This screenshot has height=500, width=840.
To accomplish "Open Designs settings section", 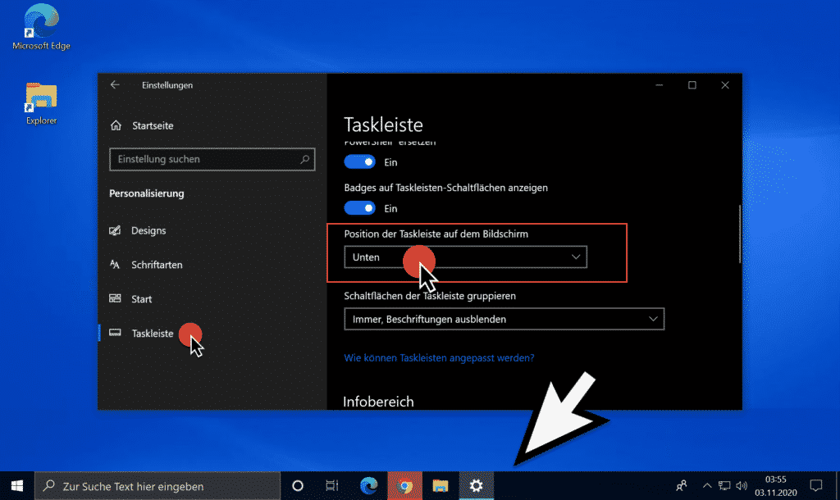I will [138, 230].
